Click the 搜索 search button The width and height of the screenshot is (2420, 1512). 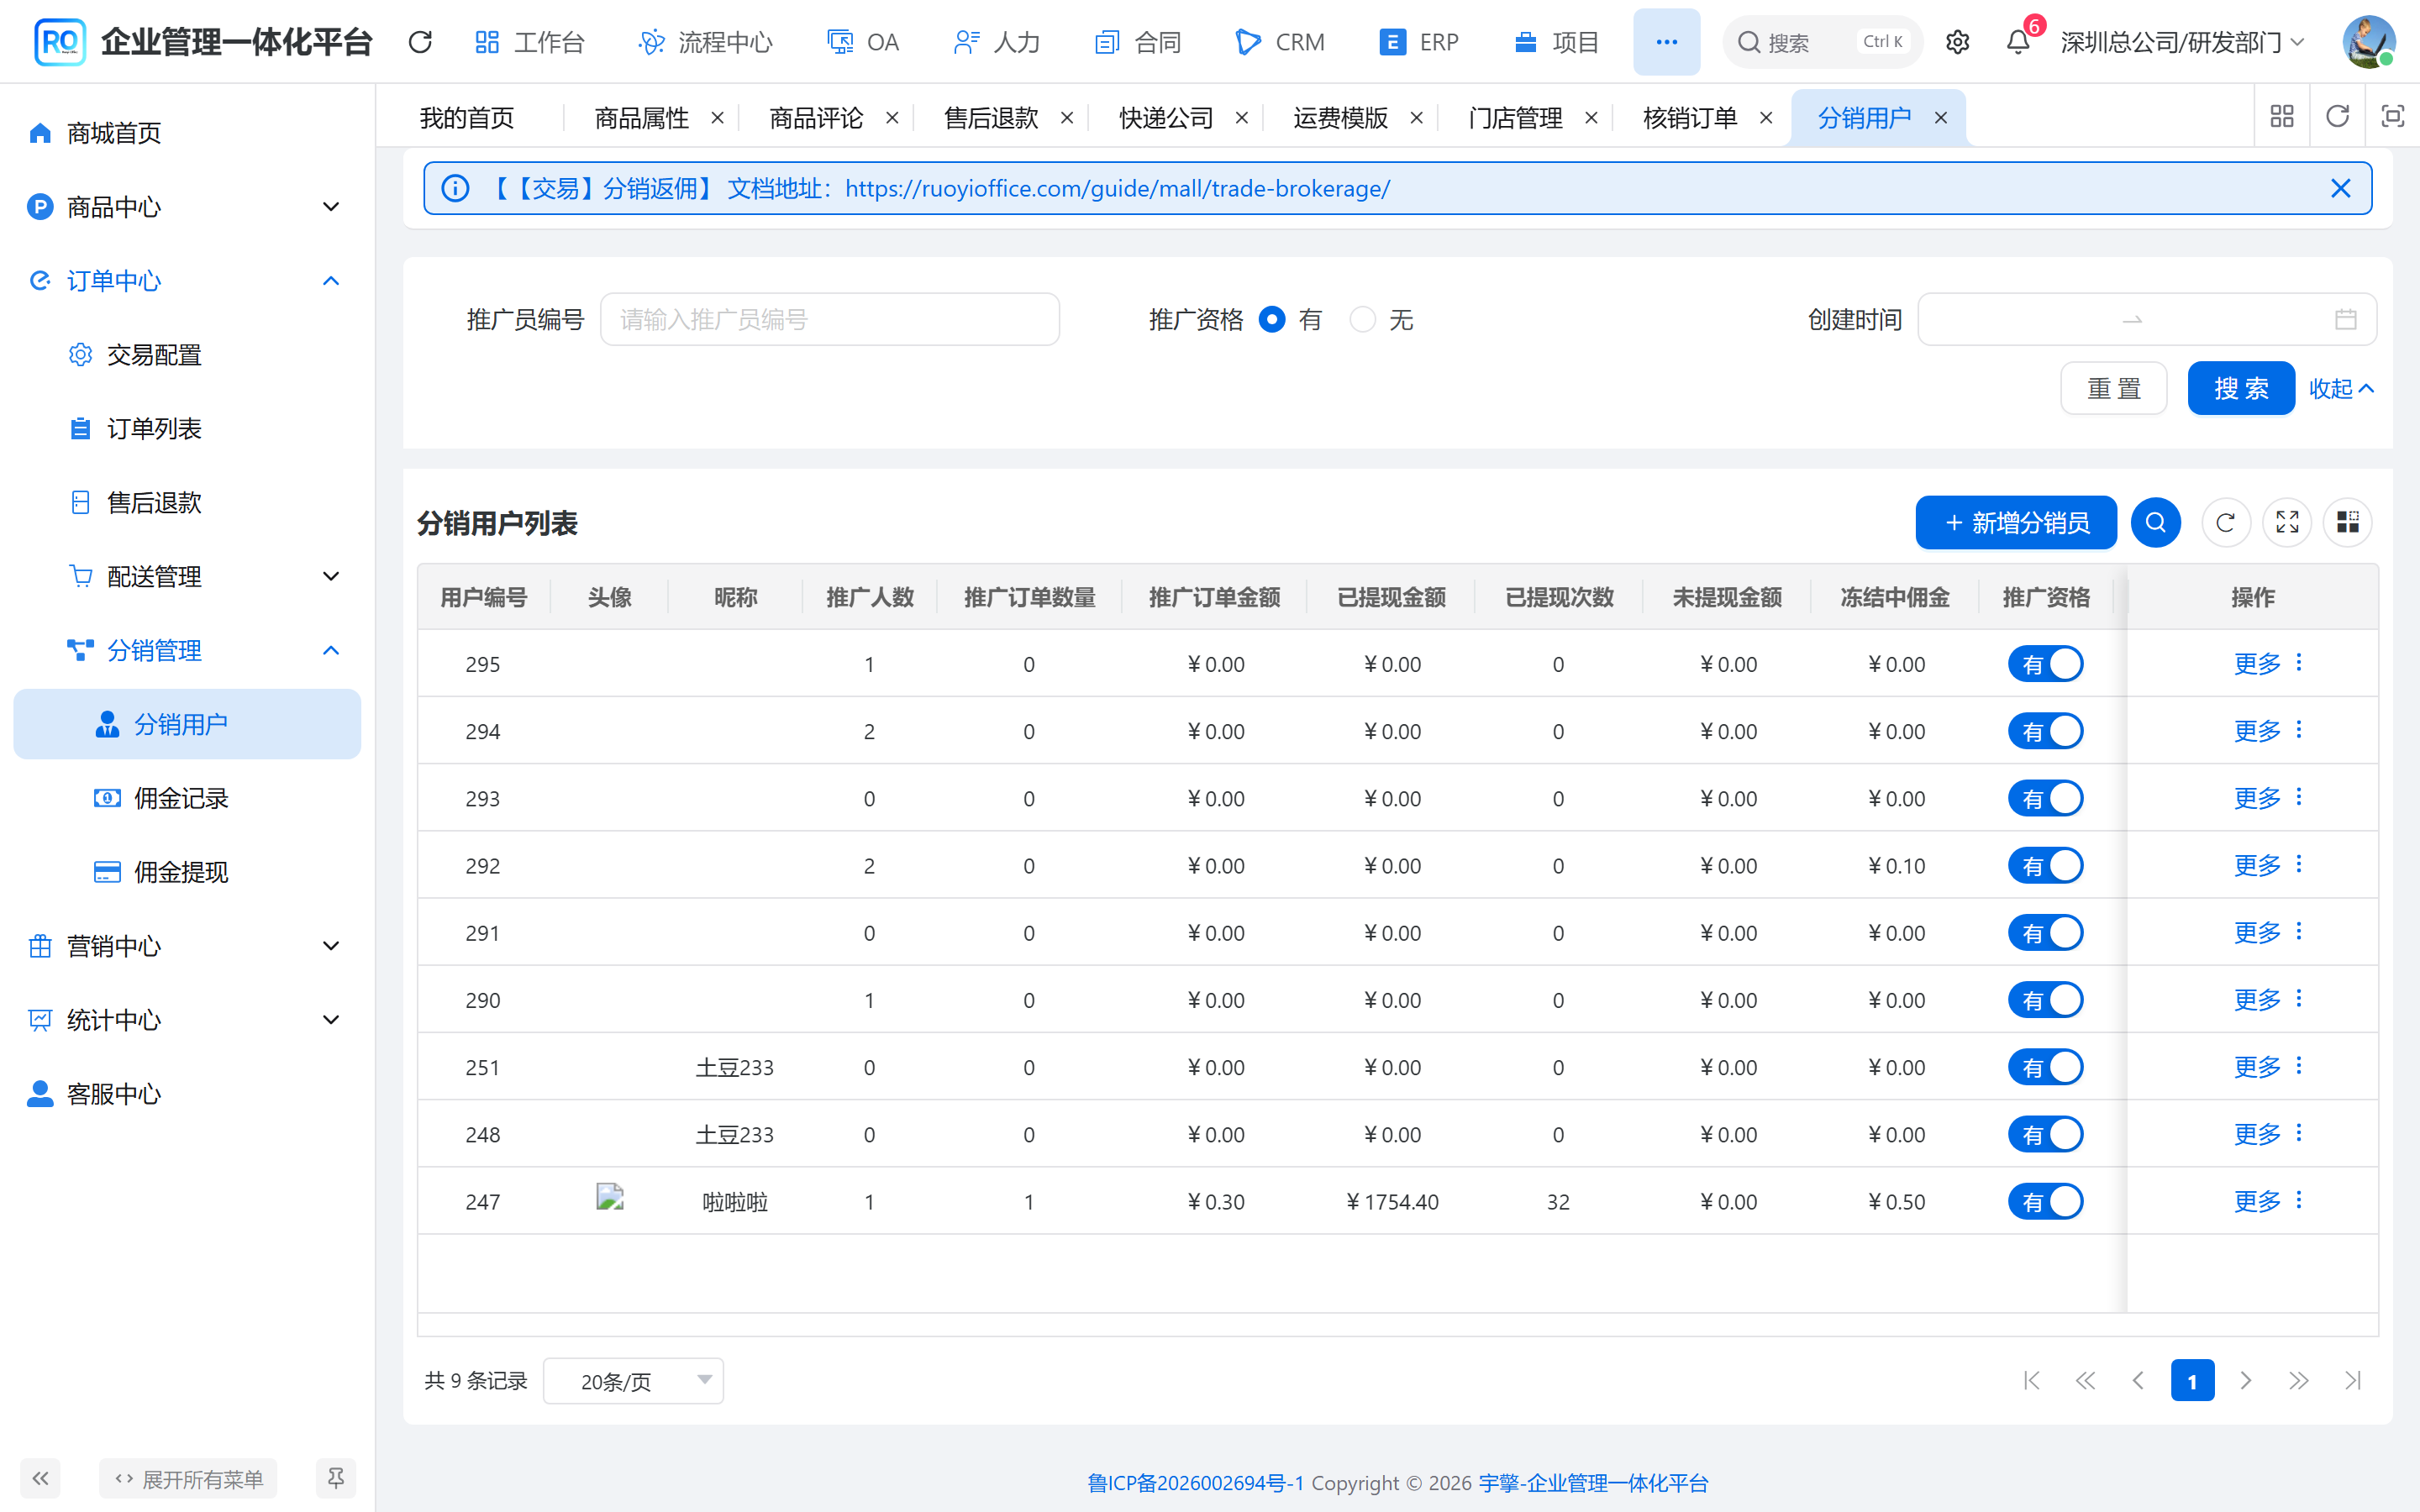pos(2241,388)
